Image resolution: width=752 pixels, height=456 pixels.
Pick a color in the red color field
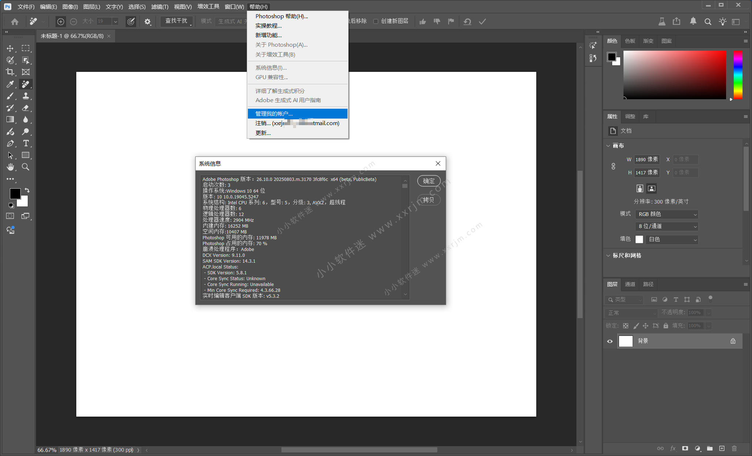pyautogui.click(x=675, y=75)
